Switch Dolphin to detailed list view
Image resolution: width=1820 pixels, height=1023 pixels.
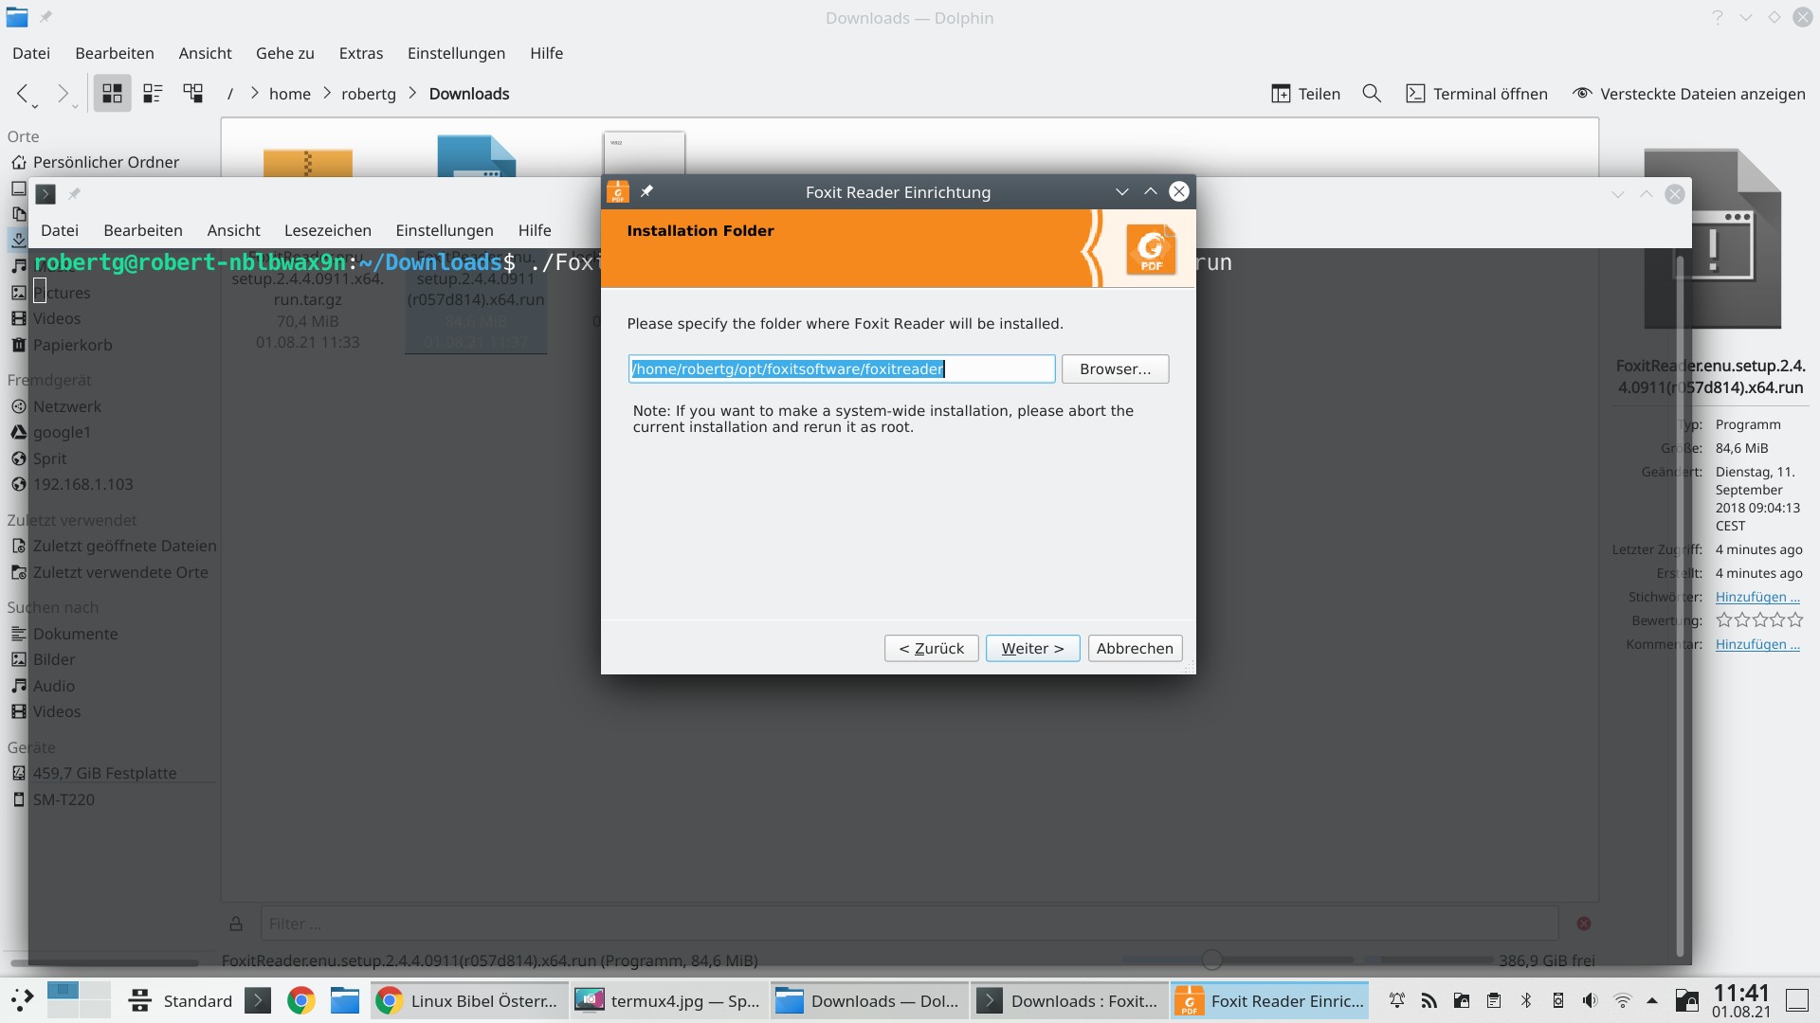tap(152, 93)
